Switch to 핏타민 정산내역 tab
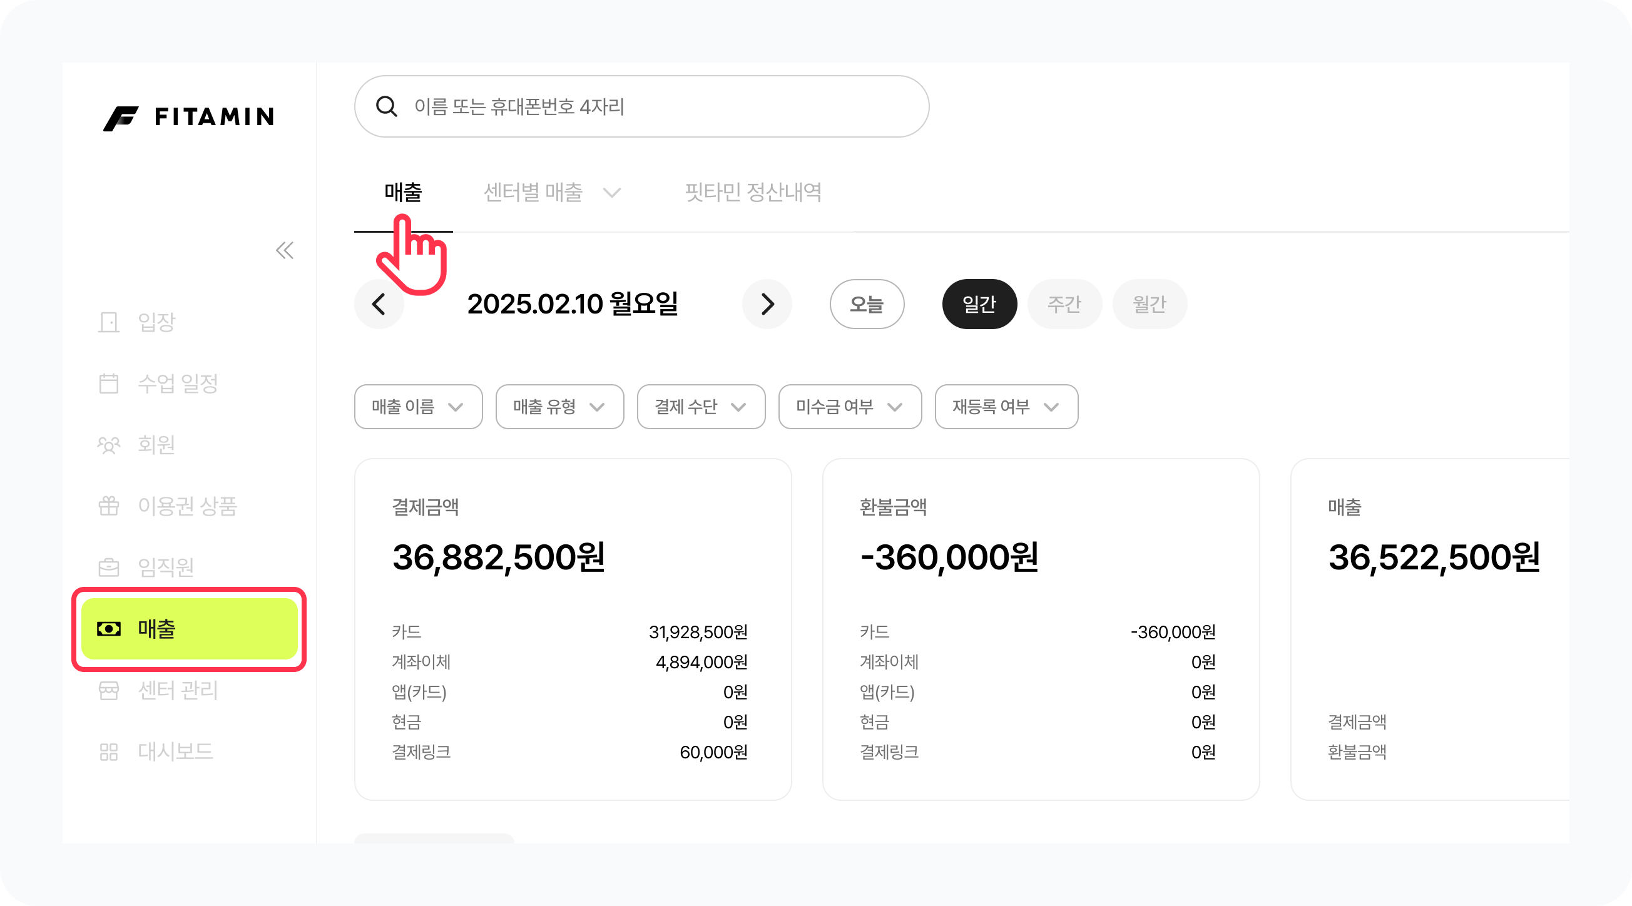1632x906 pixels. pos(753,193)
